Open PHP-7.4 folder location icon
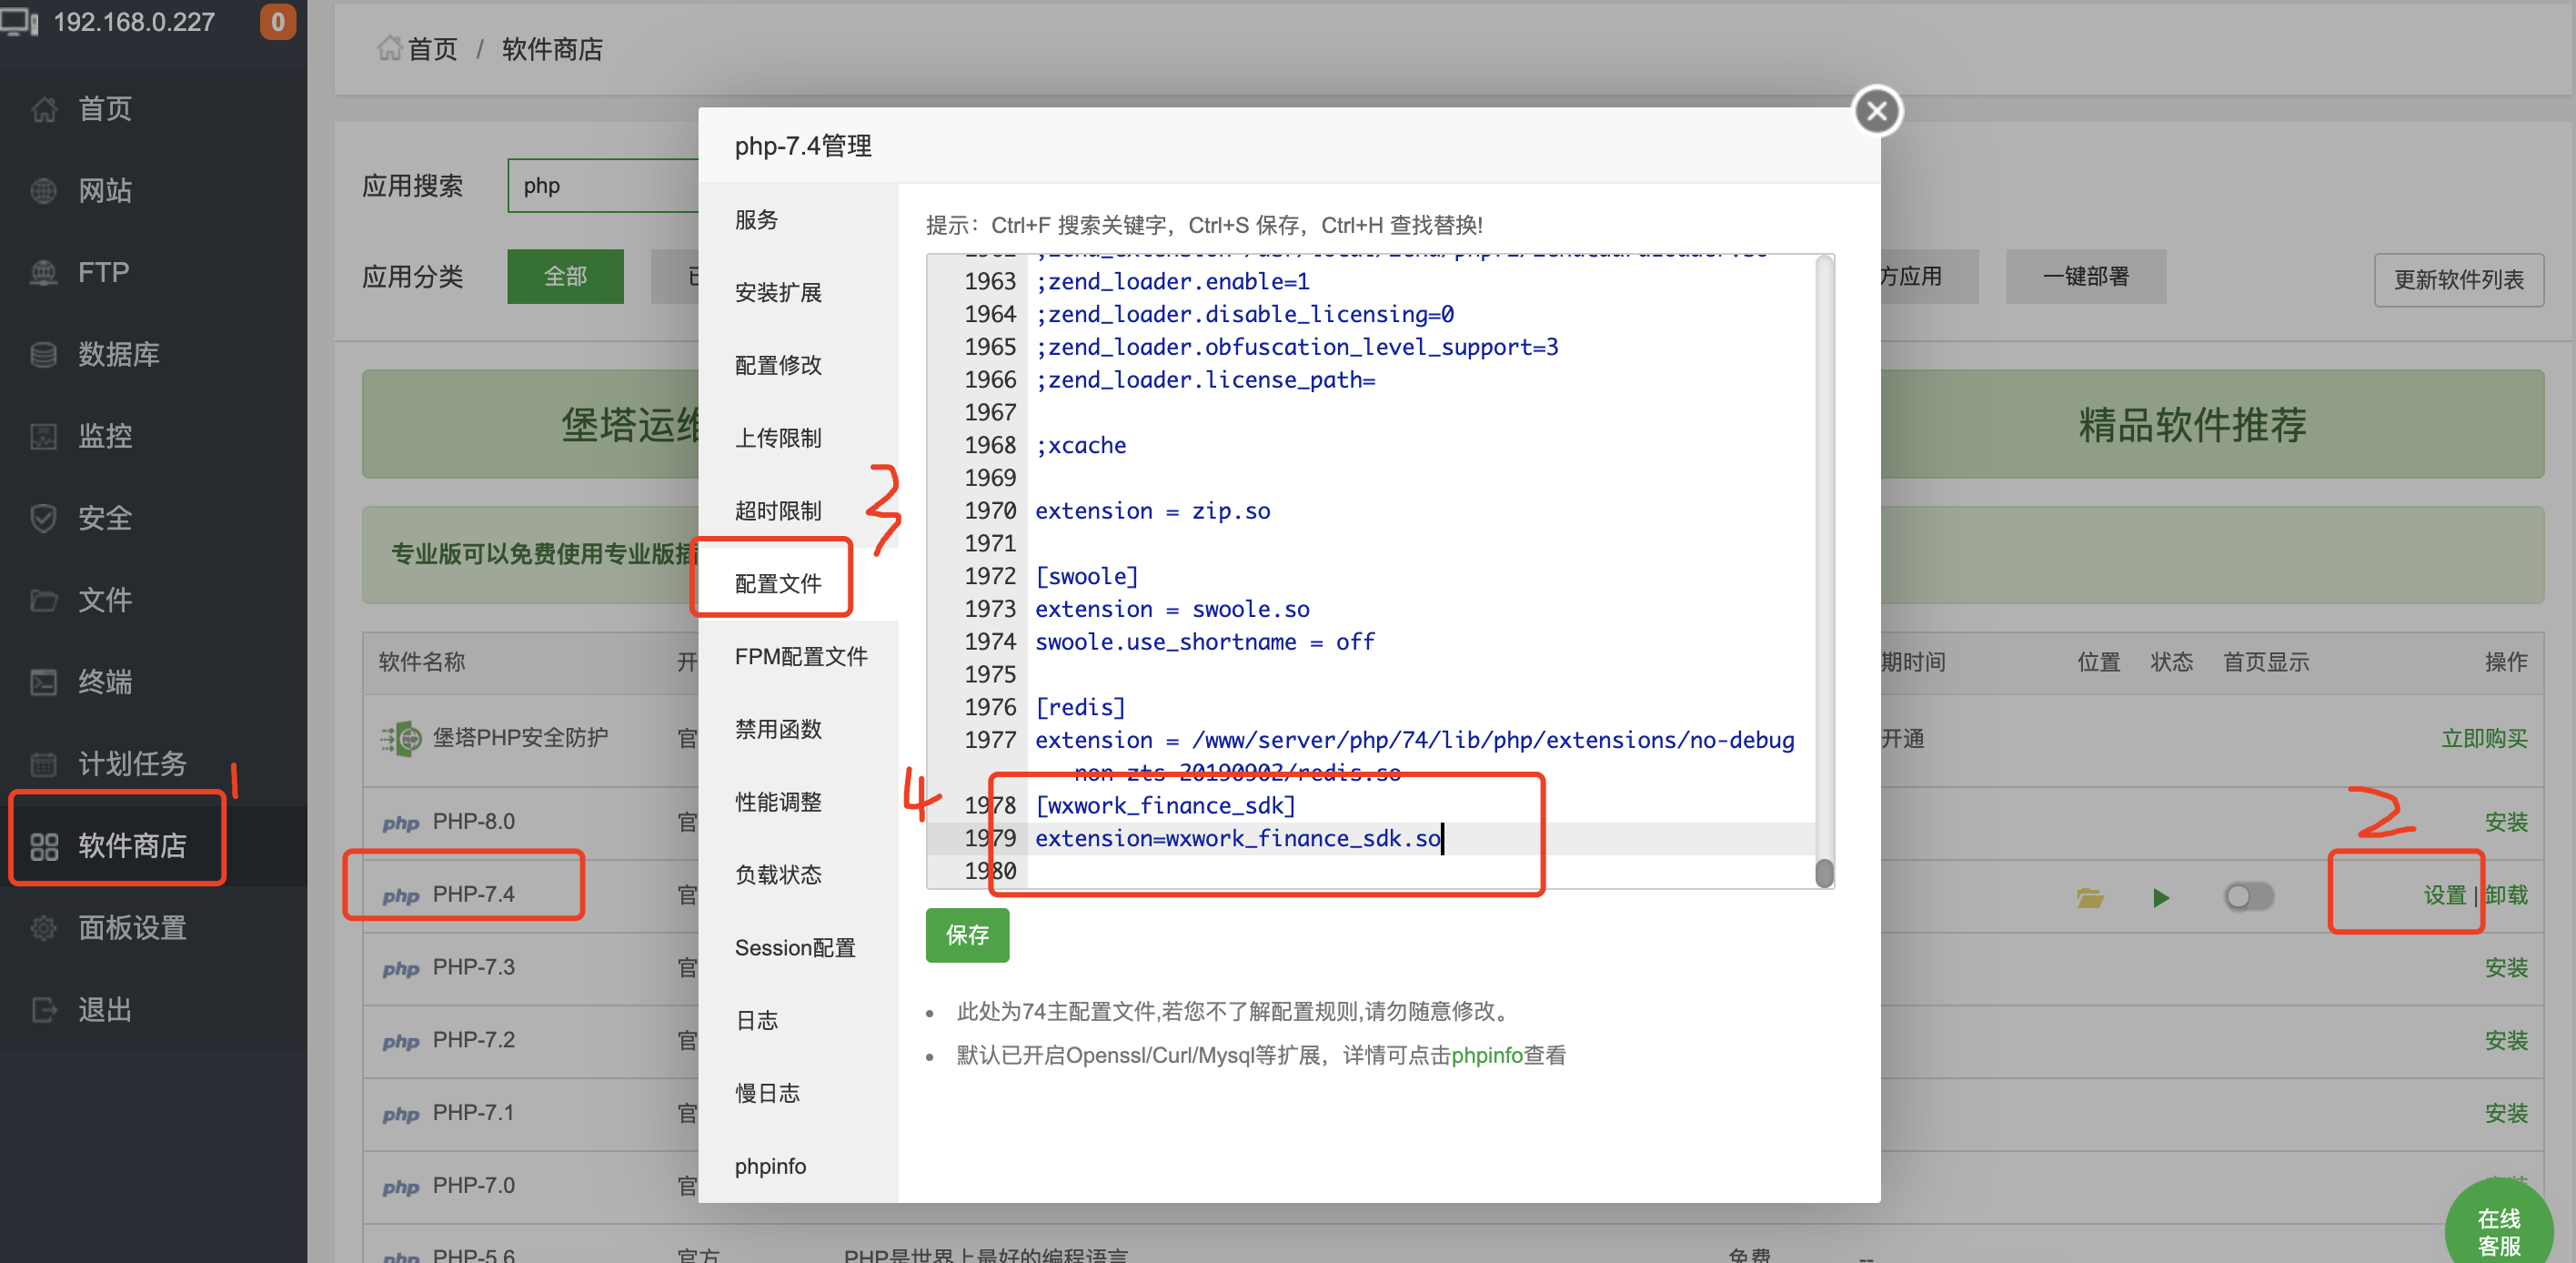 pos(2089,897)
